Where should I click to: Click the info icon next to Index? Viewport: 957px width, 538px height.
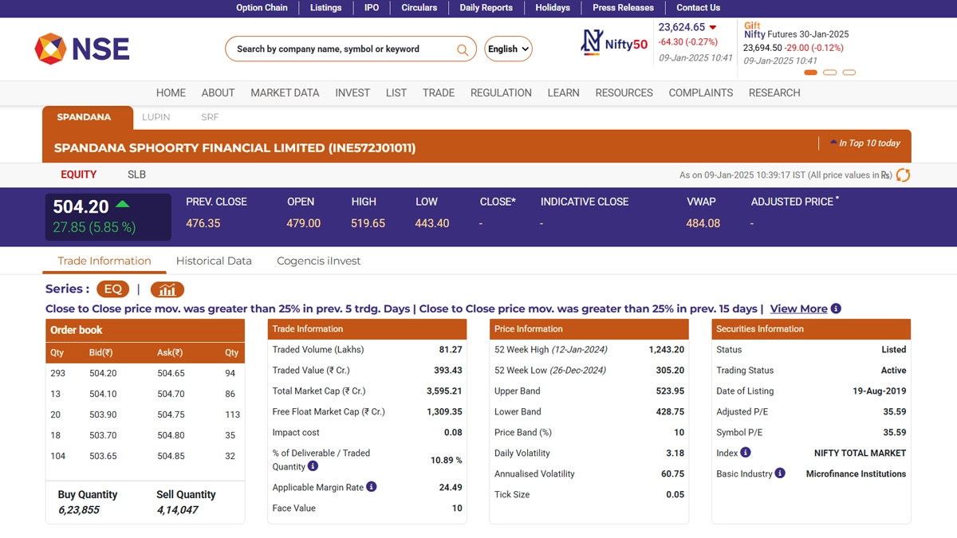click(746, 453)
